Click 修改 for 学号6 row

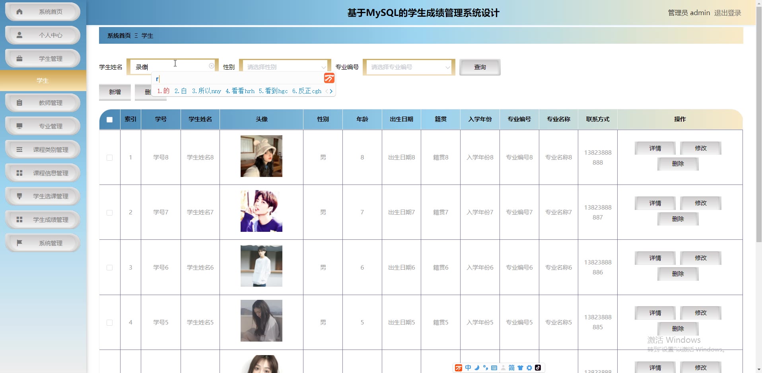click(x=700, y=258)
